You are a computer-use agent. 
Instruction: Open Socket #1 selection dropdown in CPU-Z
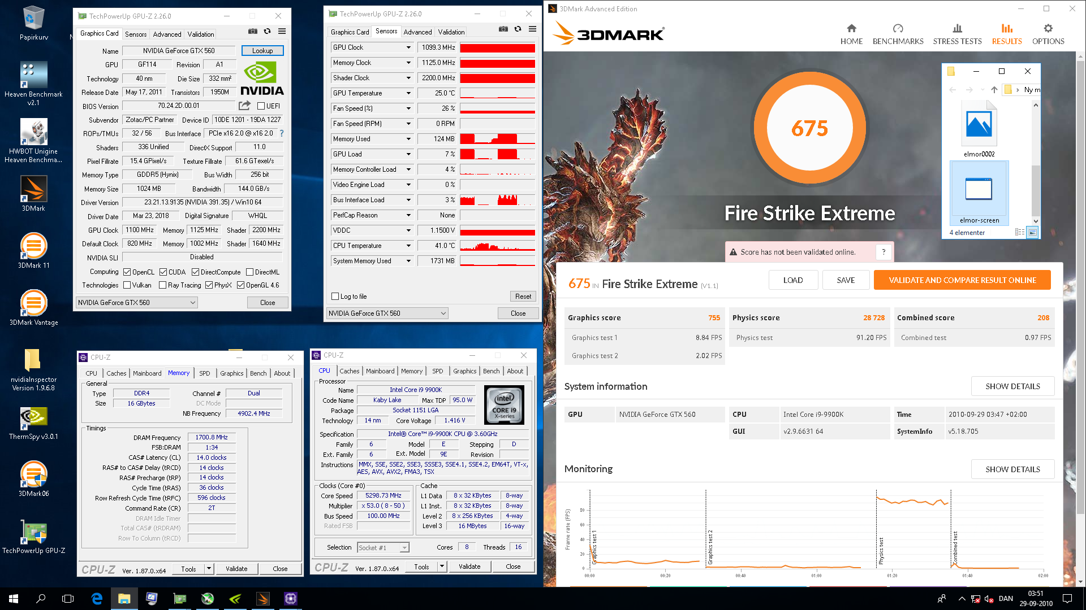click(x=383, y=548)
